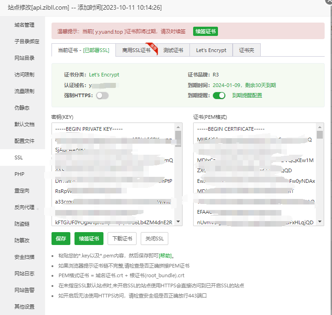
Task: Switch to 当前证书 tab
Action: [84, 50]
